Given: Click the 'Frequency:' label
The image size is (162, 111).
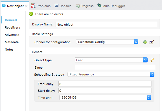Looking at the screenshot, I should click(x=46, y=84).
